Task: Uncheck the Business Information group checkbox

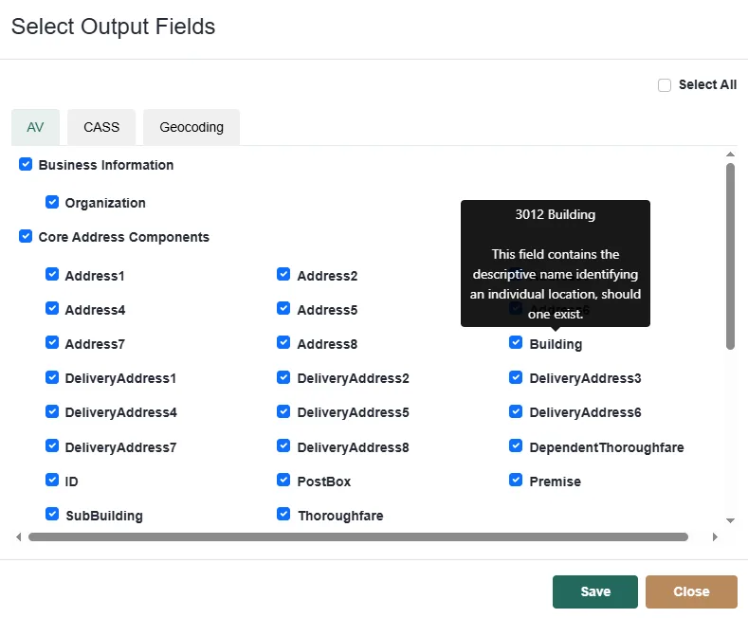Action: [26, 165]
